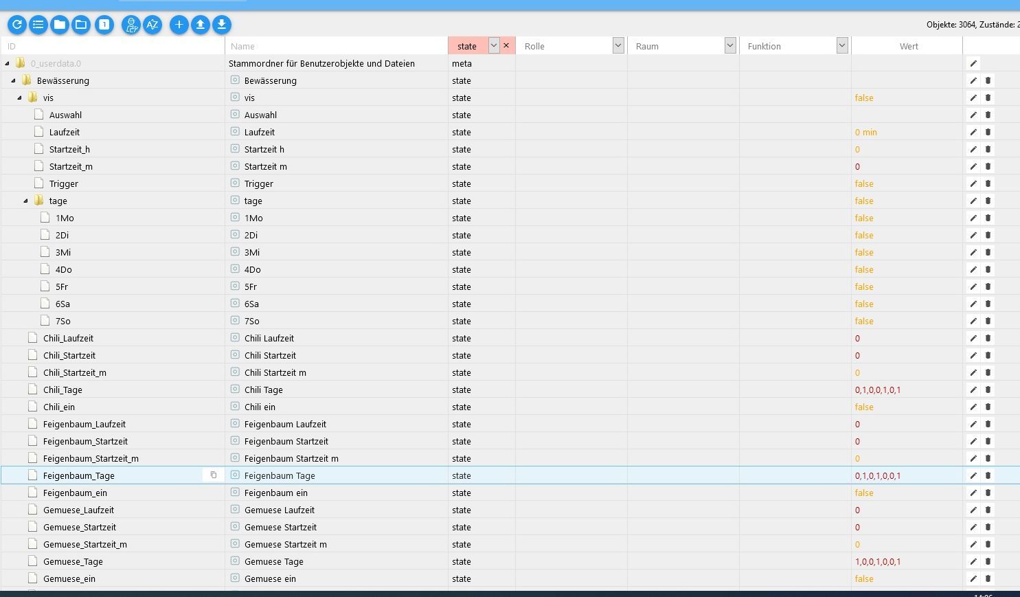1020x597 pixels.
Task: Select the Gemuese_ein tree item
Action: [69, 578]
